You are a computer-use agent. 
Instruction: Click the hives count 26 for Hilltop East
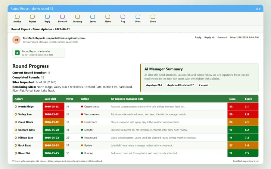click(x=67, y=138)
